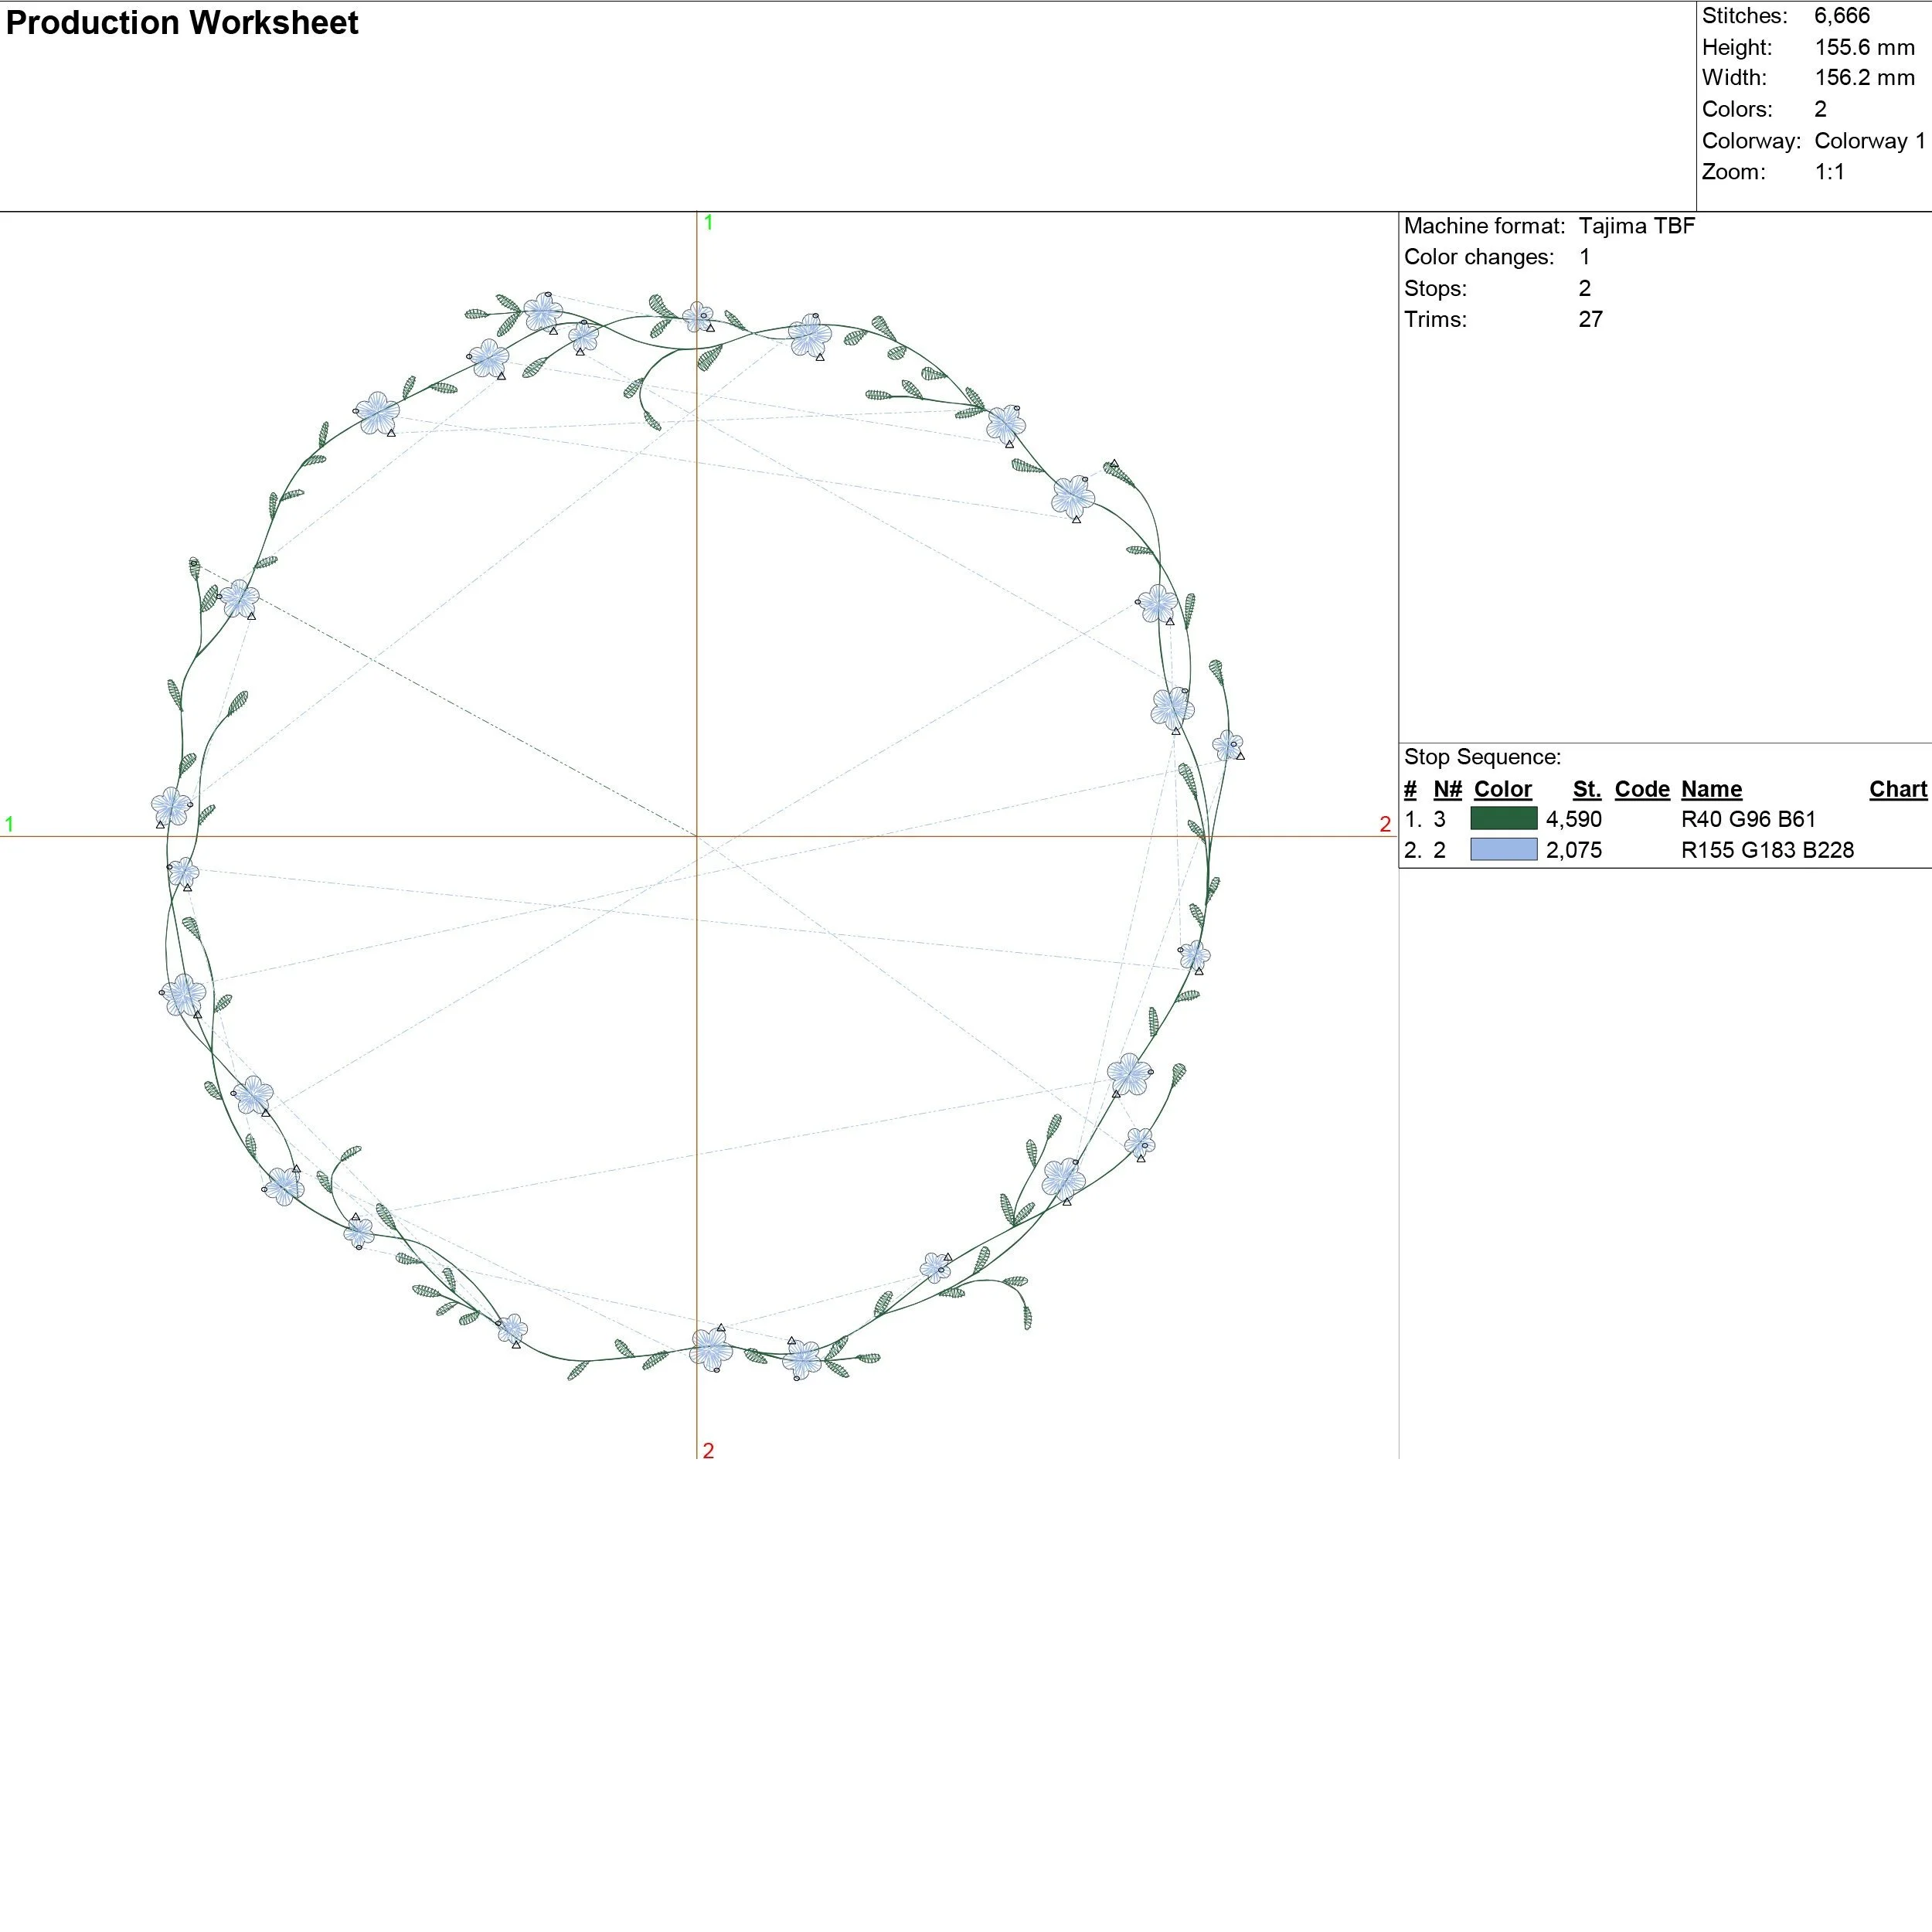This screenshot has height=1932, width=1932.
Task: Click the red 2 marker below the design
Action: [x=708, y=1450]
